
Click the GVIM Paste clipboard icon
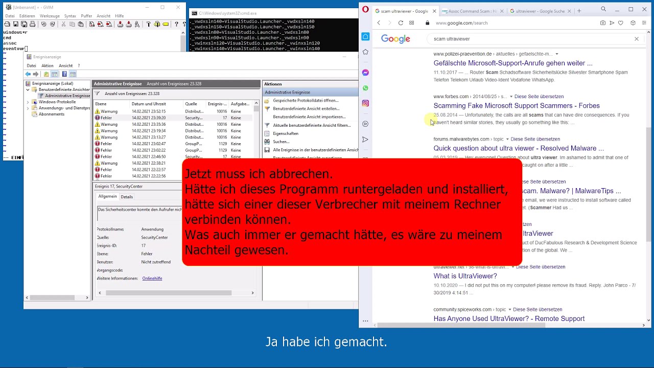(80, 24)
